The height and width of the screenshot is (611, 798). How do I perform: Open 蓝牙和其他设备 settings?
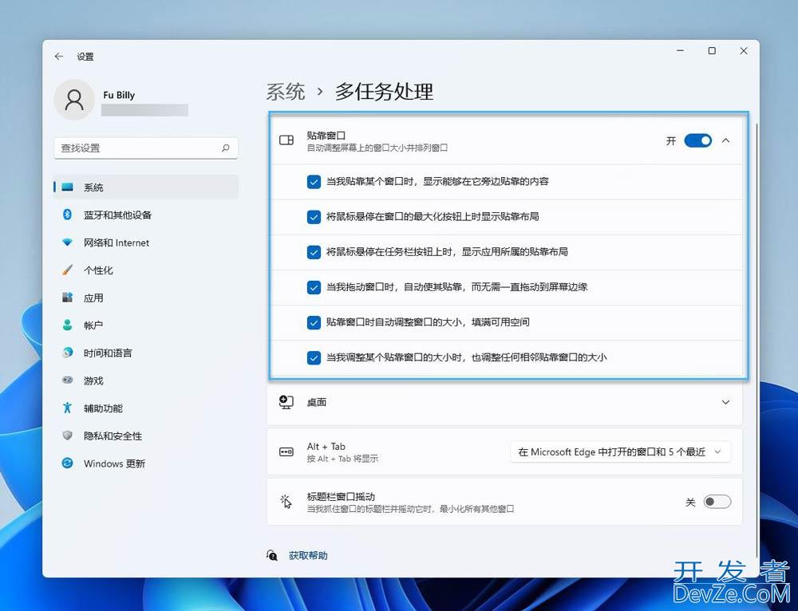145,215
